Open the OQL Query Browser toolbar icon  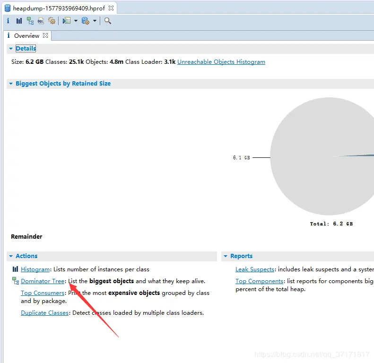pos(41,21)
